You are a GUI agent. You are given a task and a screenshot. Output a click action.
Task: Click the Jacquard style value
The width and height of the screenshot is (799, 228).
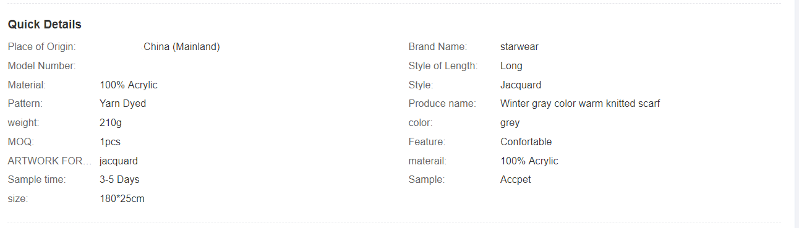[x=521, y=85]
